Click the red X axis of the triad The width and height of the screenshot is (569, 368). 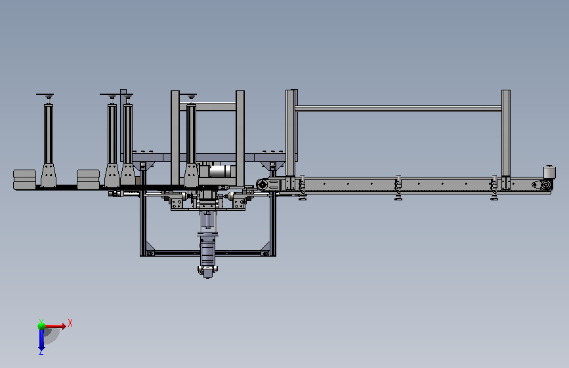tap(55, 326)
